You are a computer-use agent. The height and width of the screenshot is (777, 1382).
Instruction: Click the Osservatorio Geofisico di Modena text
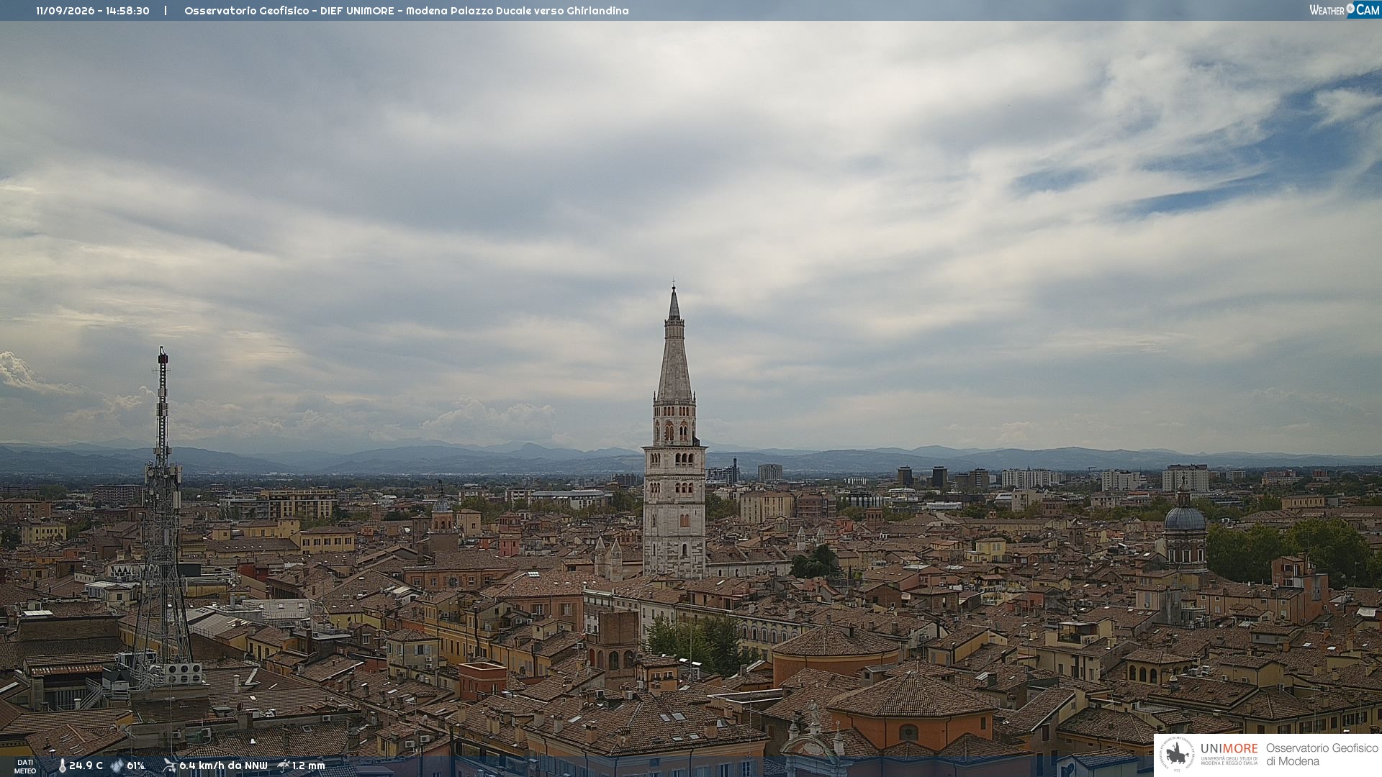tap(1322, 755)
